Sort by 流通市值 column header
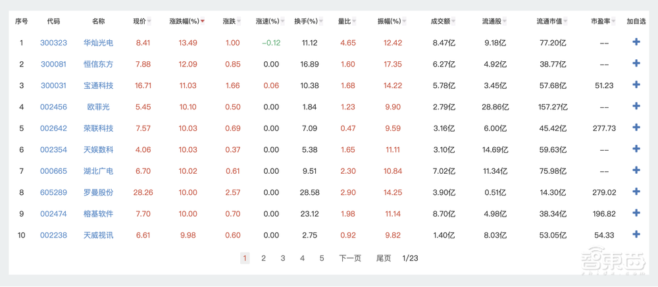This screenshot has height=287, width=658. 552,22
